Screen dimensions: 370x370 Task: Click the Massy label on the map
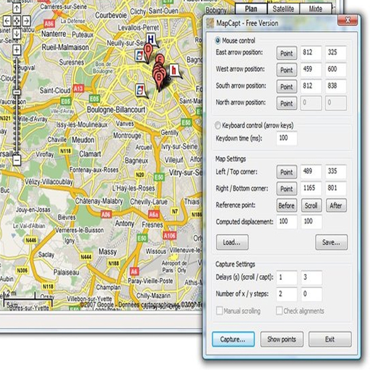point(107,252)
